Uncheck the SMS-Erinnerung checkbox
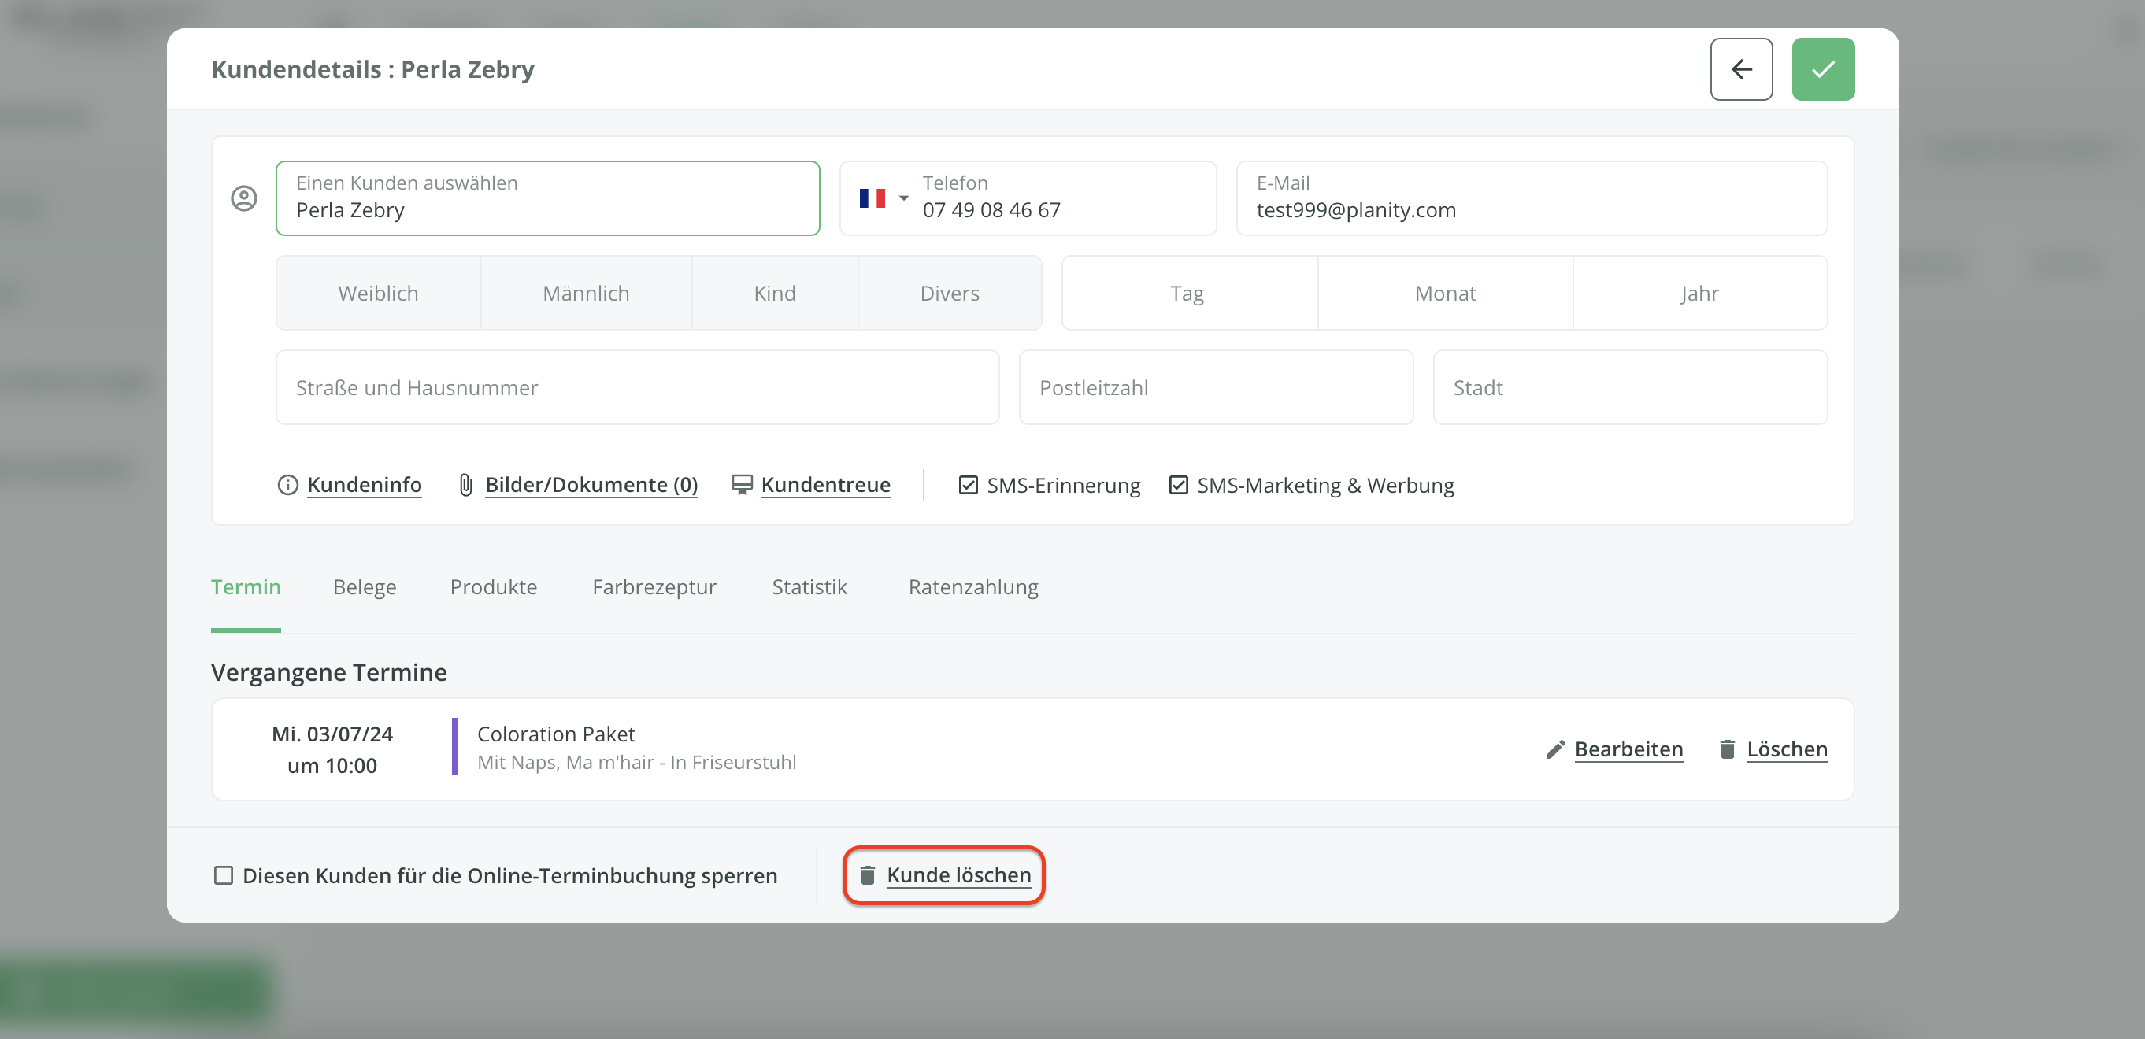This screenshot has width=2145, height=1039. pyautogui.click(x=968, y=485)
